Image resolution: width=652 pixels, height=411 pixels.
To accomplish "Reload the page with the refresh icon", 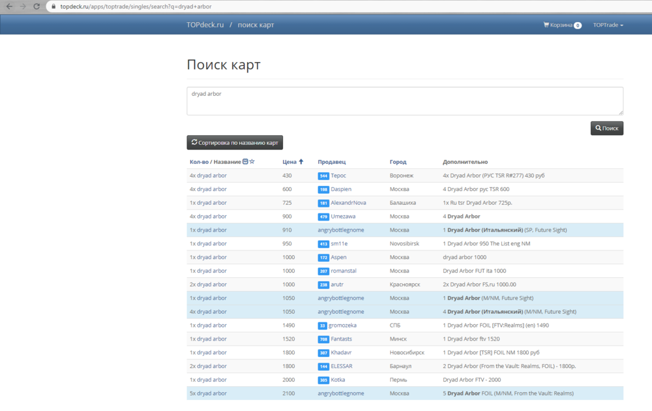I will (x=38, y=7).
